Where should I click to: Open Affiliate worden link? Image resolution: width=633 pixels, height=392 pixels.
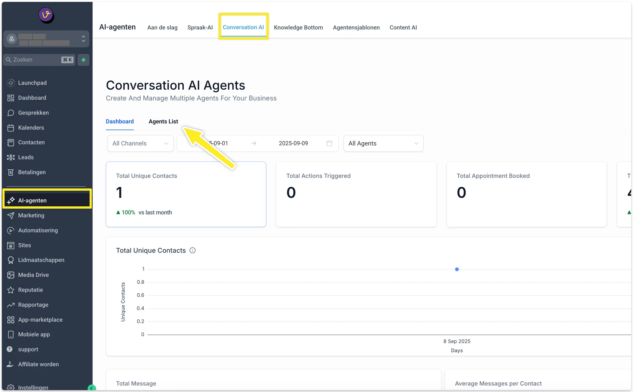[38, 364]
